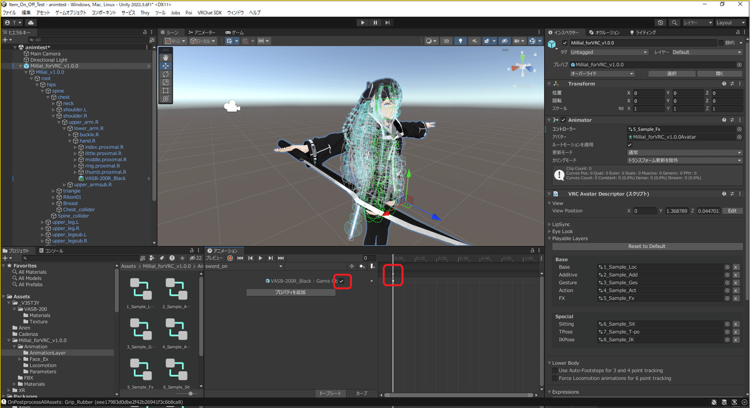Open the レイヤー dropdown in top toolbar

[697, 22]
